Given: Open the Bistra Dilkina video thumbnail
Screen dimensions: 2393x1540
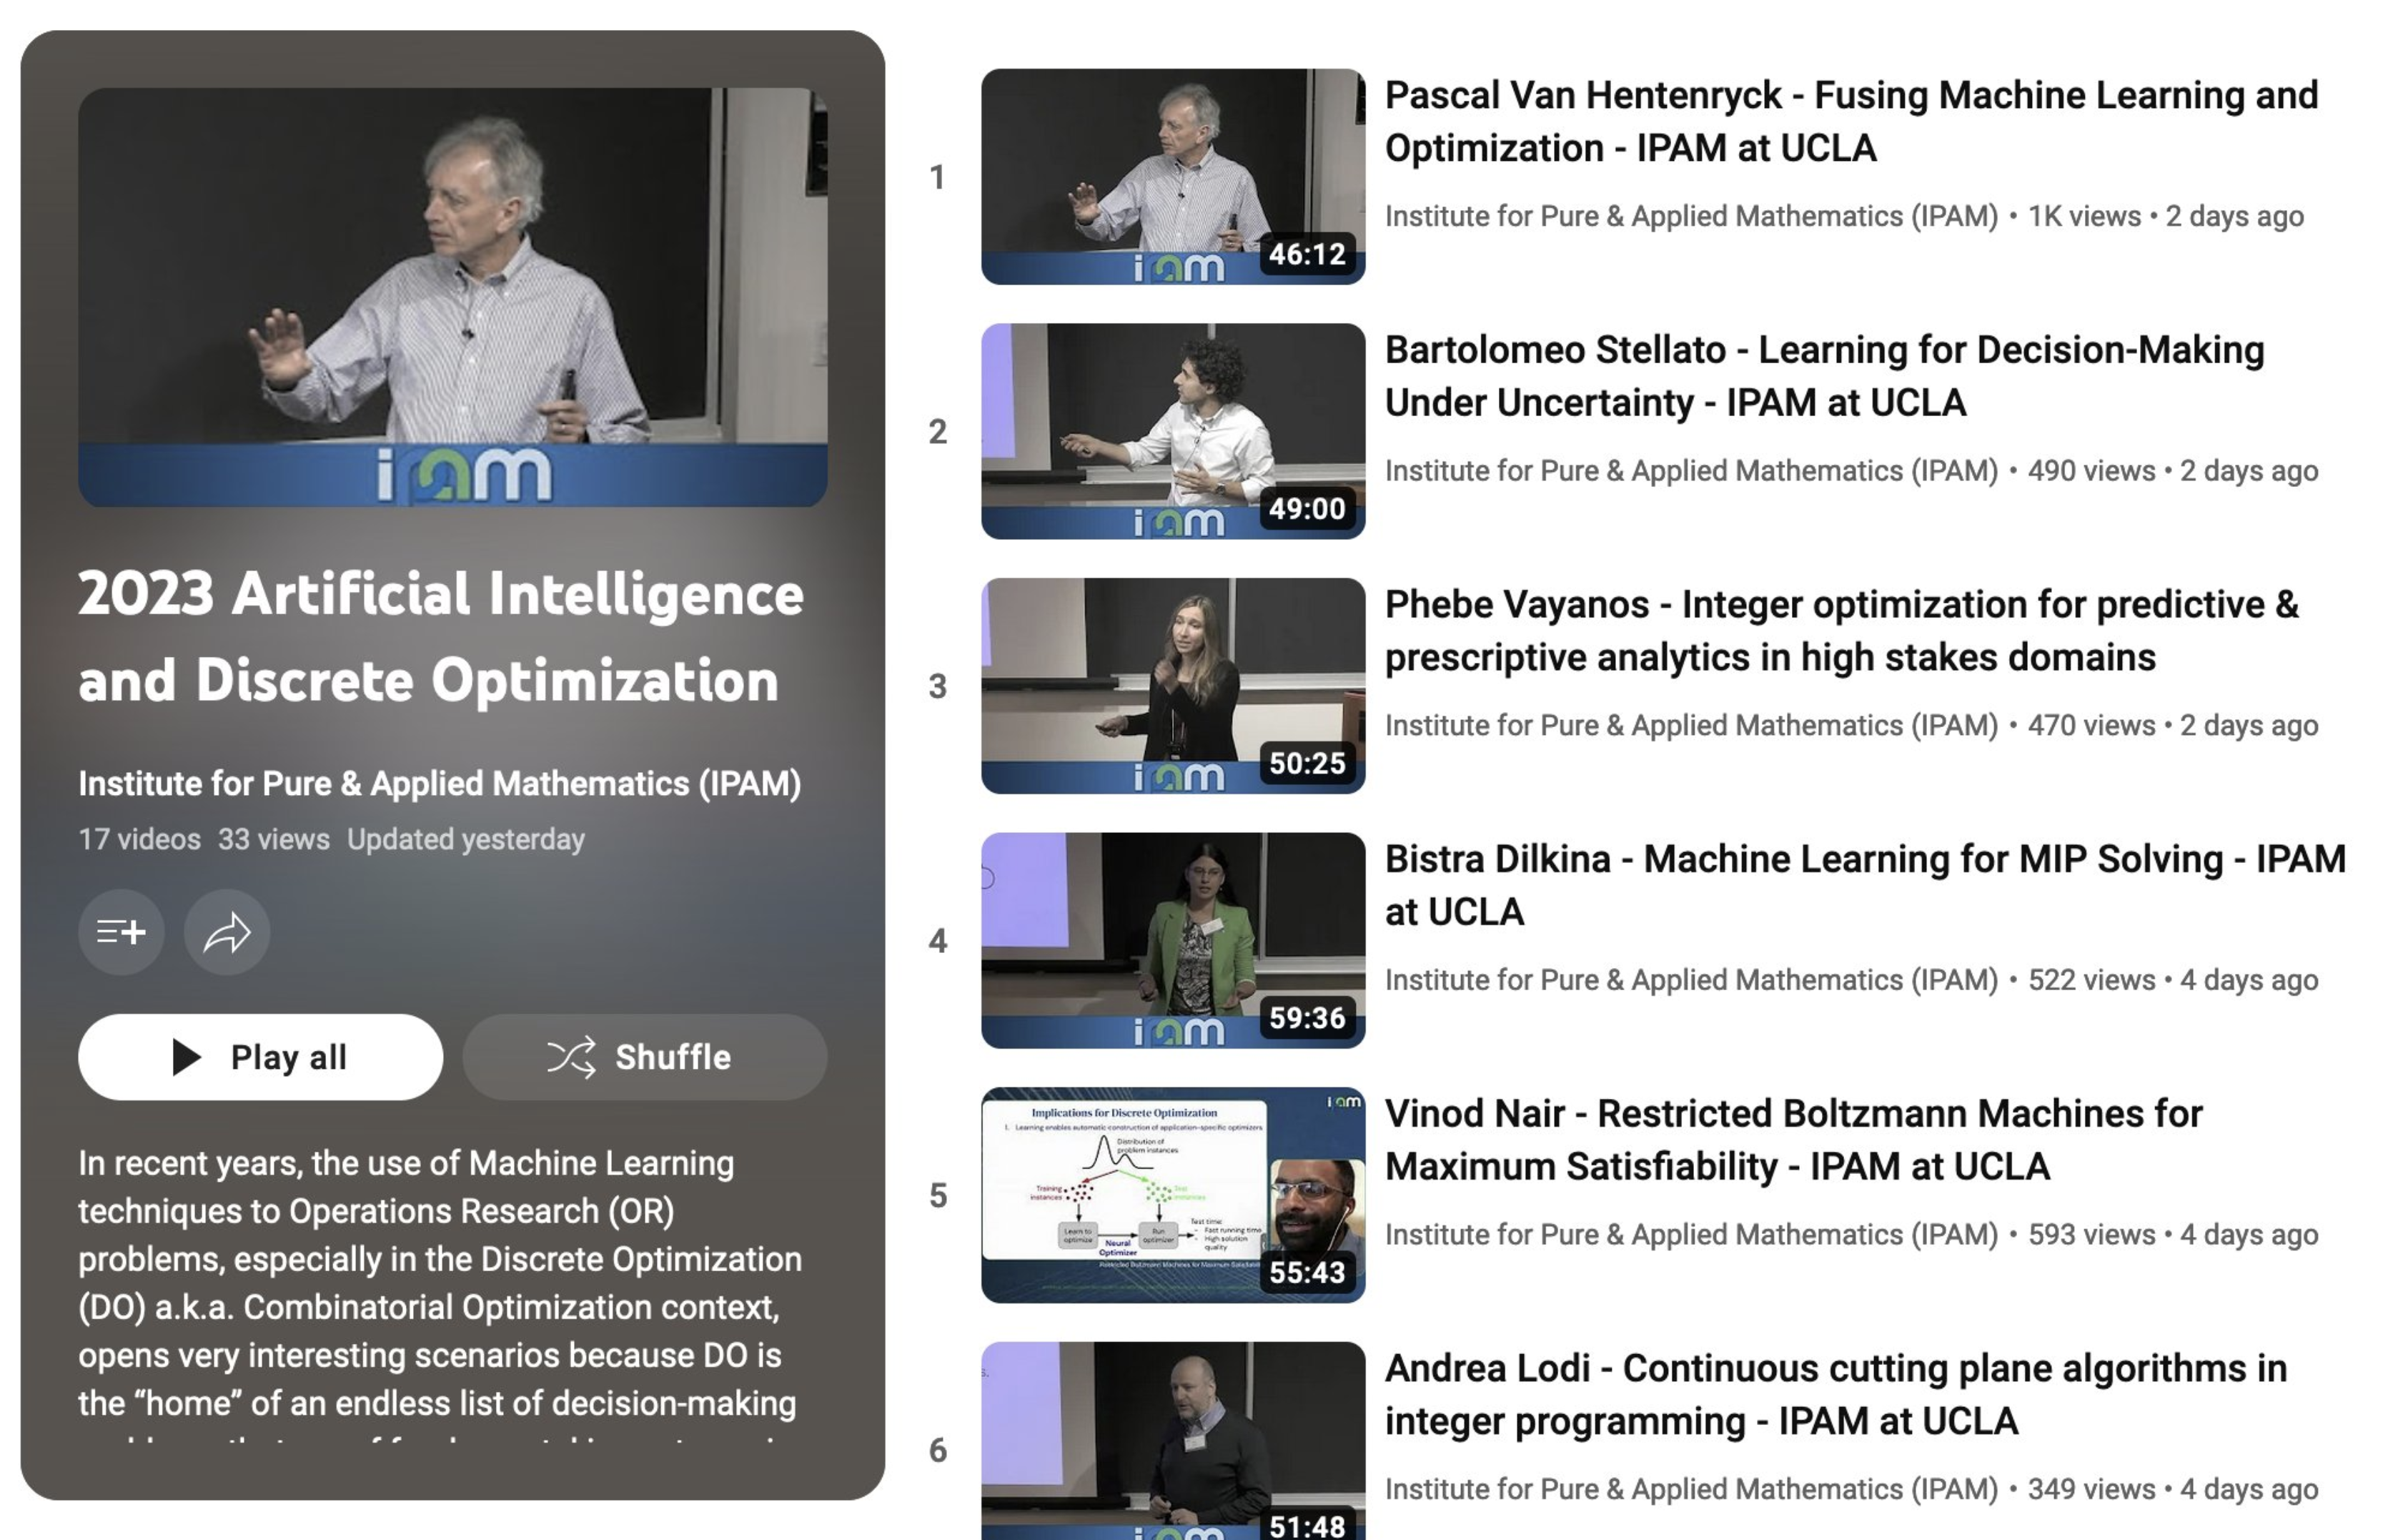Looking at the screenshot, I should pyautogui.click(x=1172, y=940).
